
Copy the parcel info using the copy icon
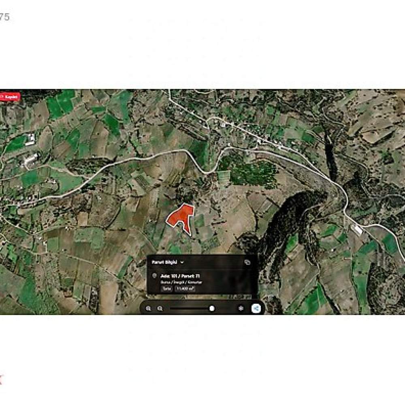tap(247, 262)
